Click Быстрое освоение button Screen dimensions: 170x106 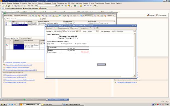coord(31,8)
